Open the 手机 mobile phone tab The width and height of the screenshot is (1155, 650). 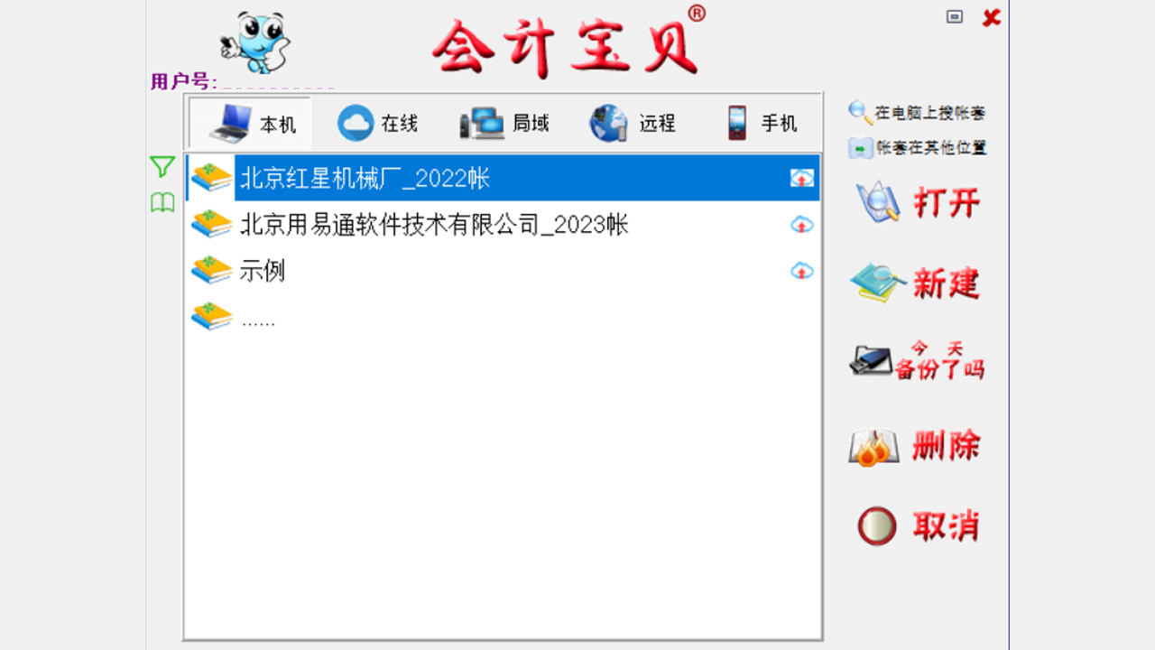click(761, 124)
